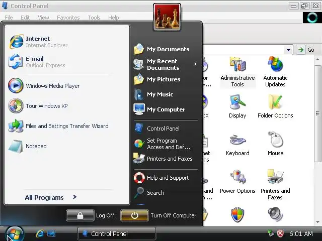Open Windows Media Player
Screen dimensions: 322x241
44,86
